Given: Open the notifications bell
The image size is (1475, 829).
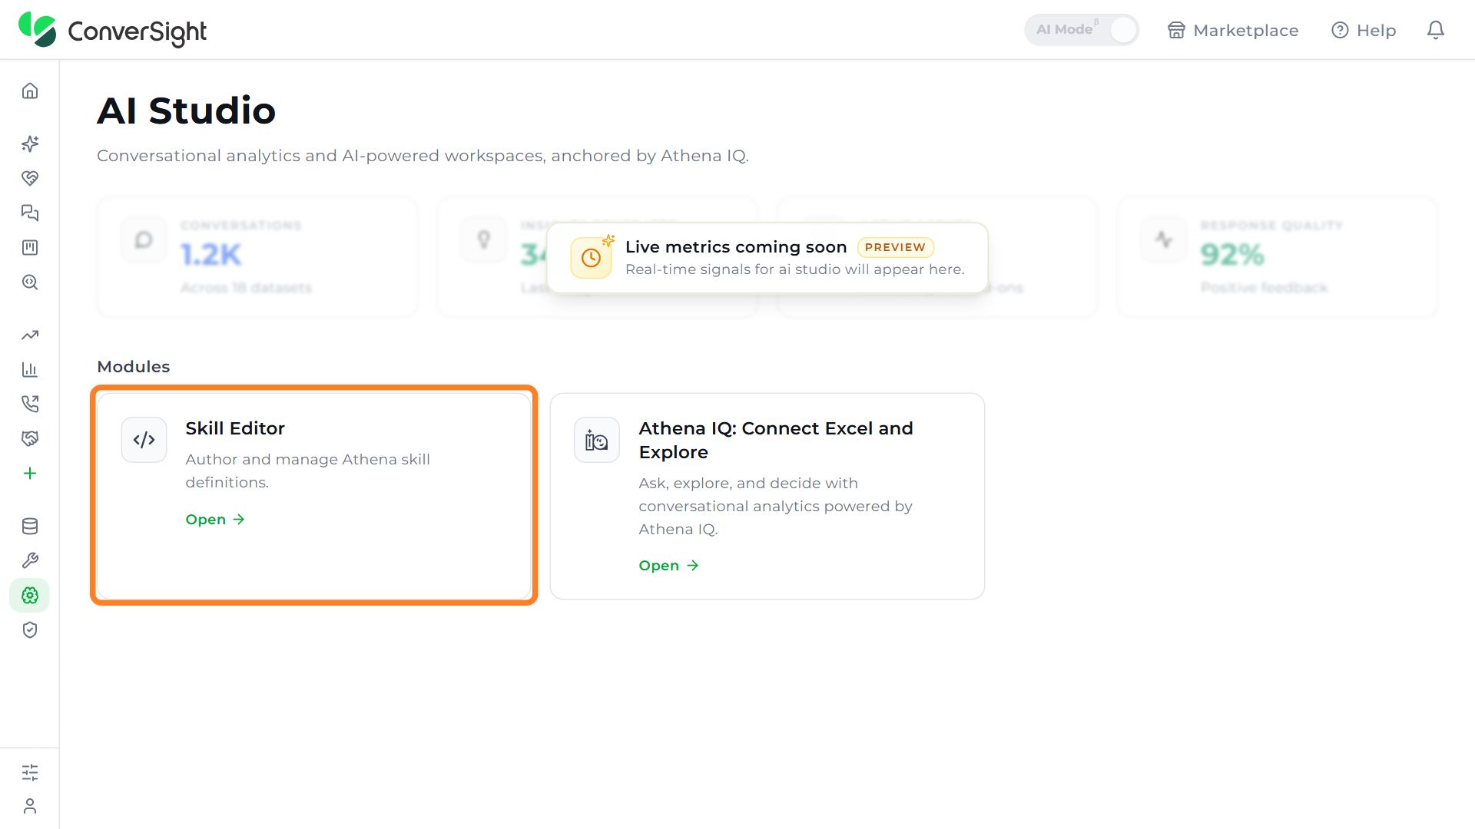Looking at the screenshot, I should tap(1435, 30).
